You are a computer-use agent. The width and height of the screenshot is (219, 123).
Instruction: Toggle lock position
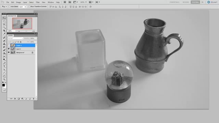tap(18, 42)
